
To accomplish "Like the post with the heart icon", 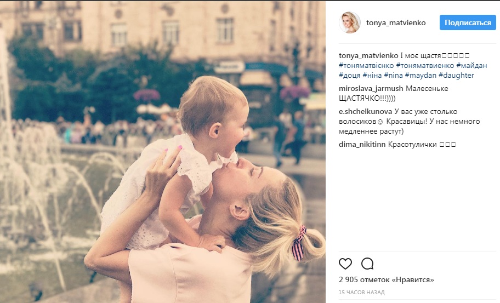I will (345, 264).
